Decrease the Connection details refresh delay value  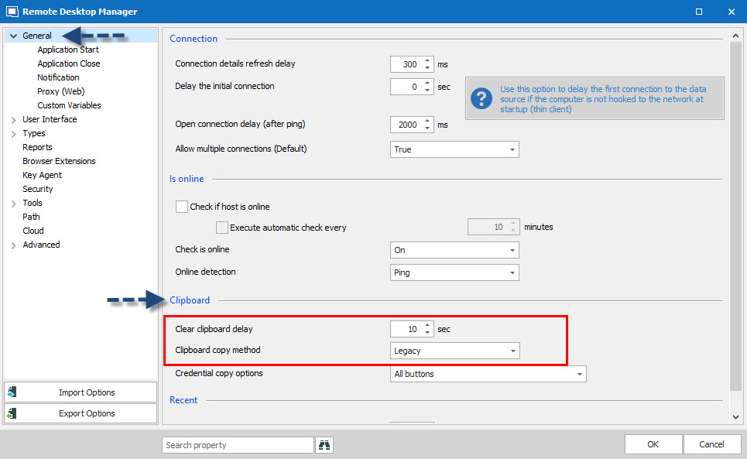(x=427, y=68)
